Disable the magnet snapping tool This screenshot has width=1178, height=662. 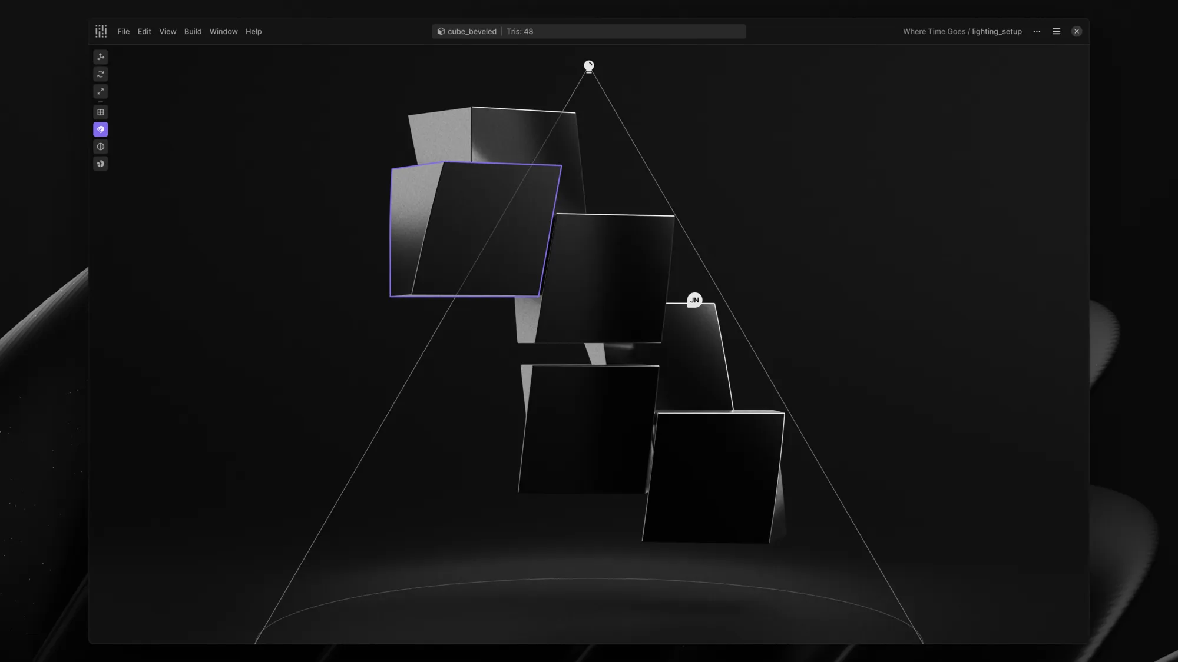[x=101, y=129]
